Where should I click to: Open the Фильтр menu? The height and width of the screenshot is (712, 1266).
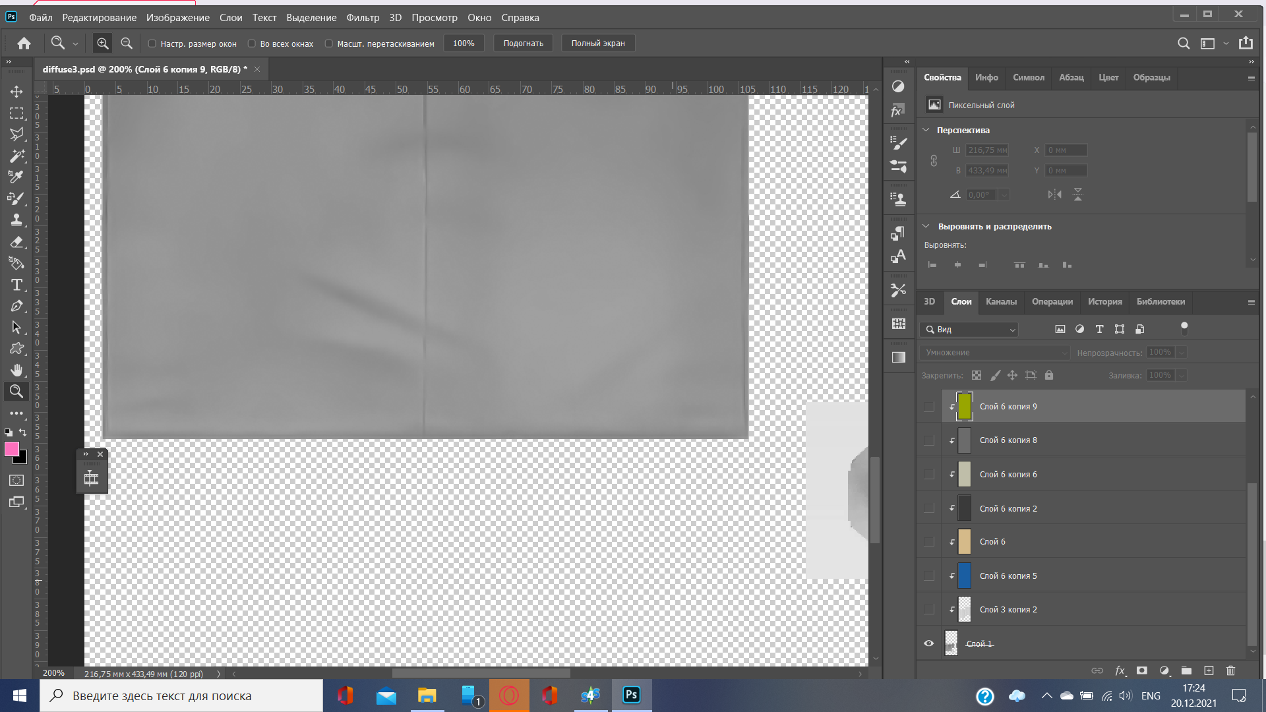[x=363, y=18]
